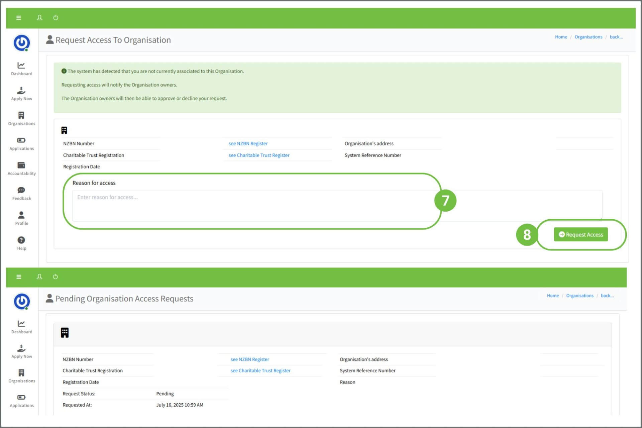This screenshot has width=642, height=428.
Task: Go to Applications in upper sidebar
Action: [21, 144]
